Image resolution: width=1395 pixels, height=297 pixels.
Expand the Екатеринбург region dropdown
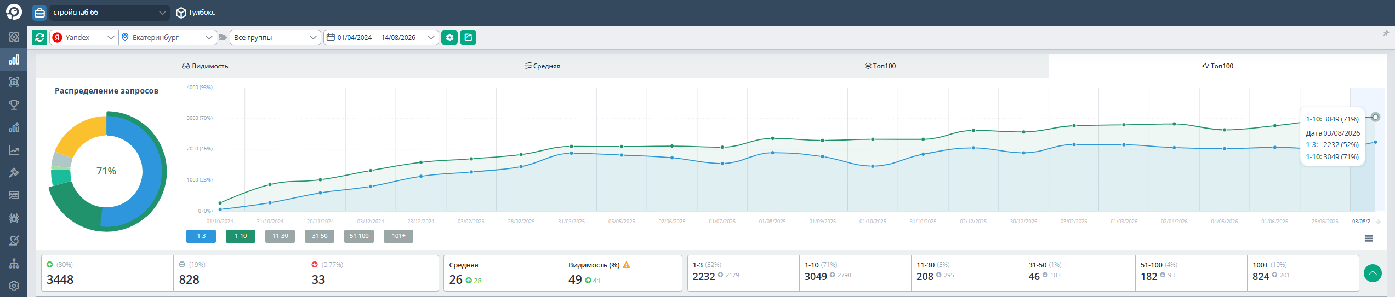point(167,37)
